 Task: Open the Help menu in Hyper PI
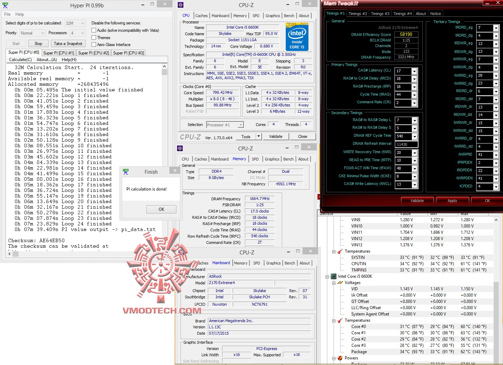pyautogui.click(x=20, y=14)
